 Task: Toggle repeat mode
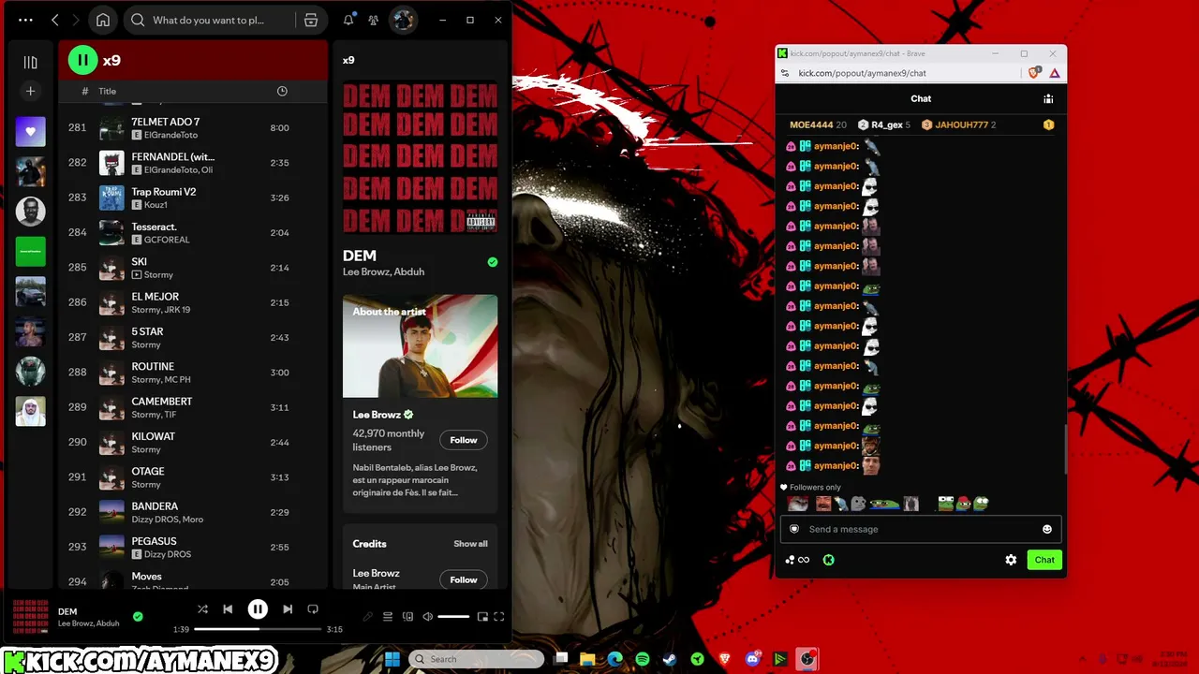[x=313, y=609]
